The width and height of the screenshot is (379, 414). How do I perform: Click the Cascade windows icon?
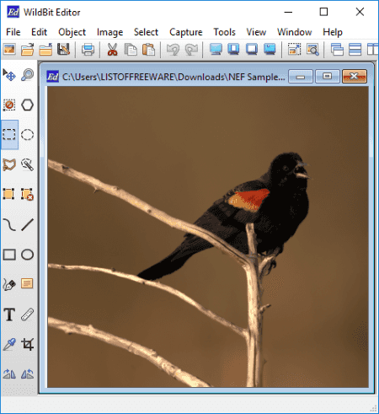[337, 50]
